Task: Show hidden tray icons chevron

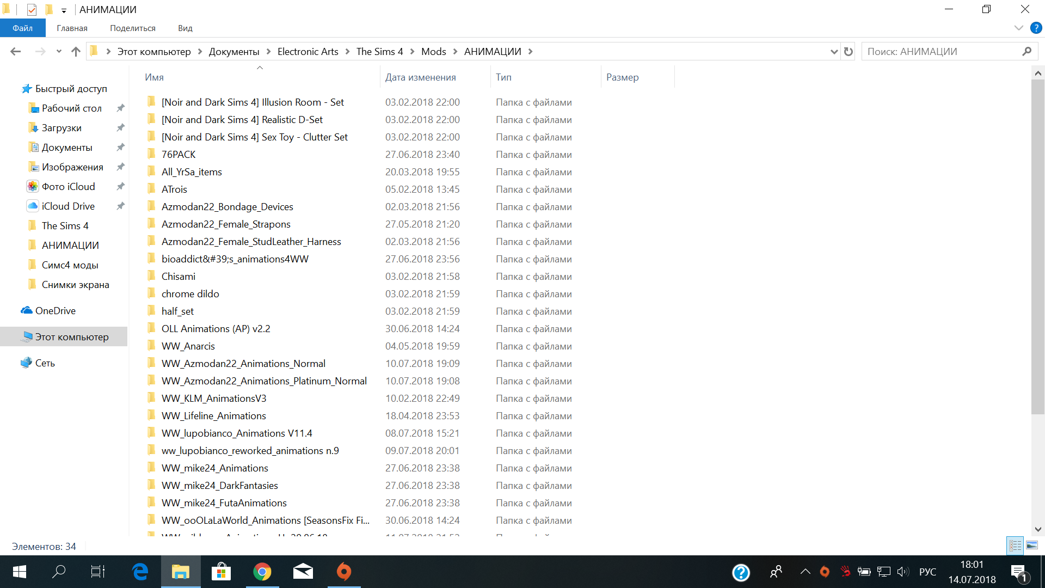Action: tap(805, 572)
